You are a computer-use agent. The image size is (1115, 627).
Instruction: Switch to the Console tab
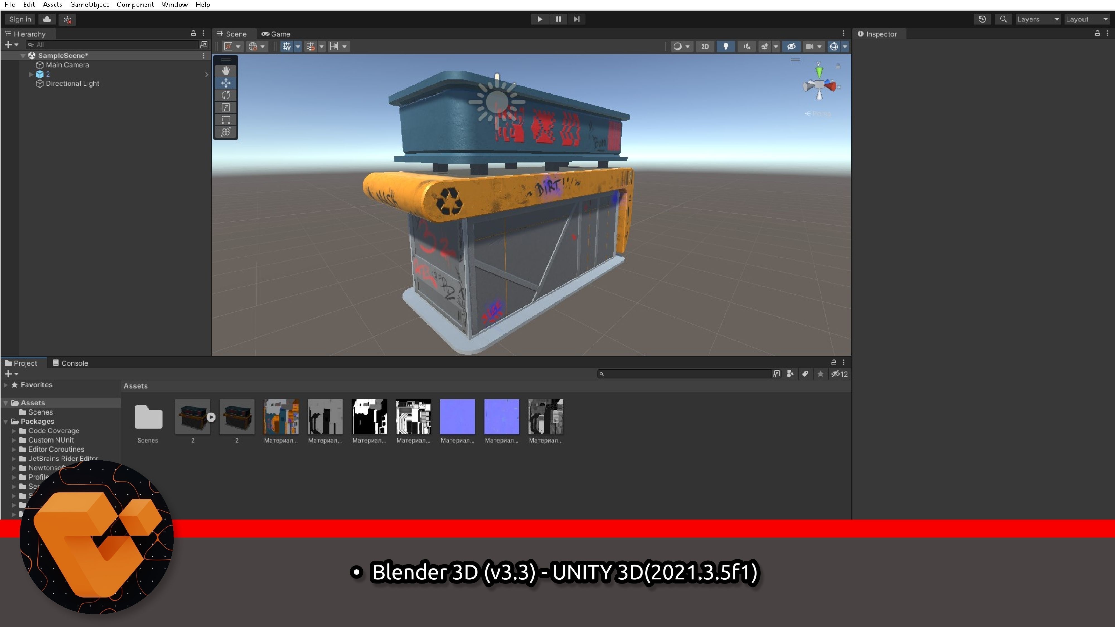(x=70, y=363)
